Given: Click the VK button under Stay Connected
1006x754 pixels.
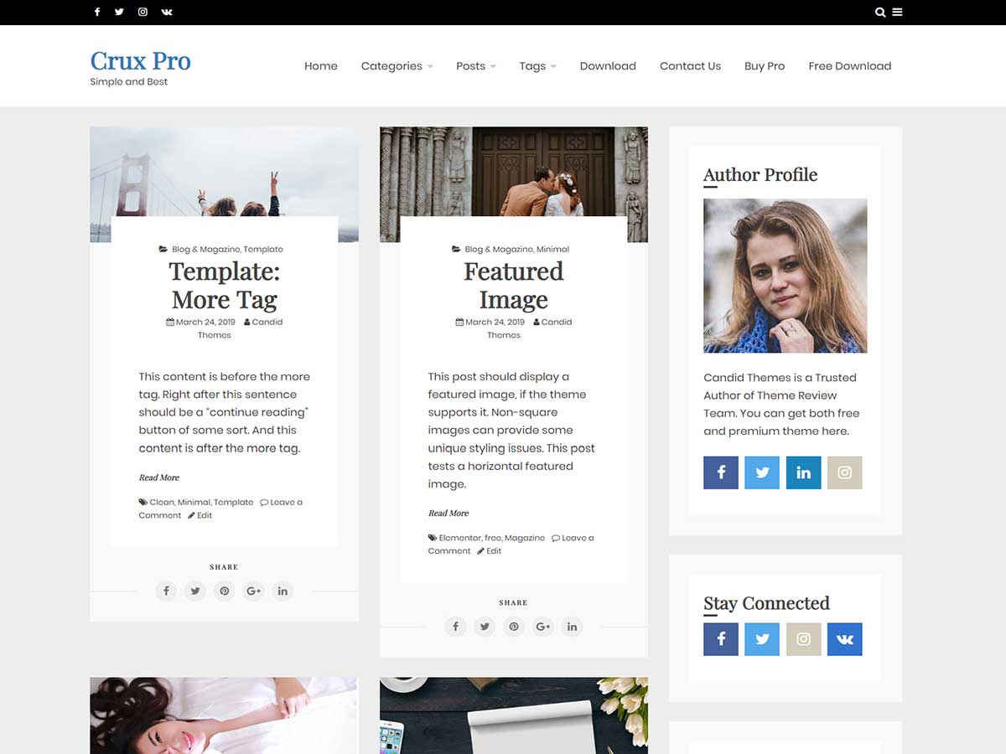Looking at the screenshot, I should (844, 639).
